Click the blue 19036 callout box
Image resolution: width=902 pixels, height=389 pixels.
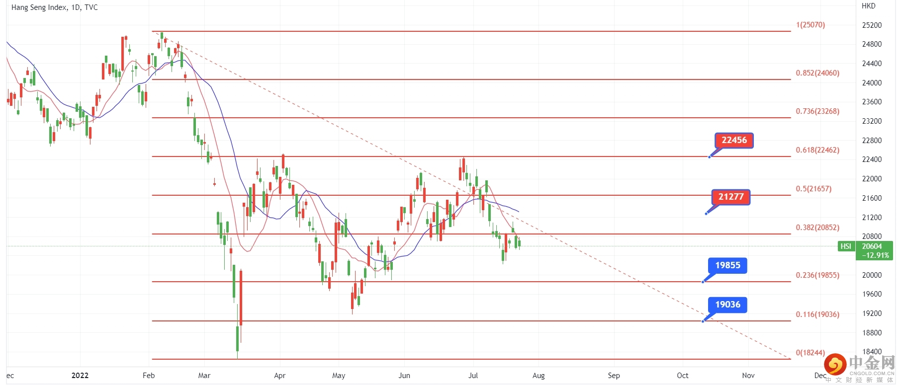click(727, 305)
